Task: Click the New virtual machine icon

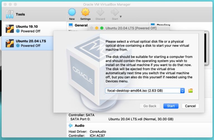Action: pos(72,12)
